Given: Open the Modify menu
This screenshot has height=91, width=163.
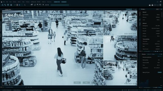Looking at the screenshot, I should coord(39,2).
